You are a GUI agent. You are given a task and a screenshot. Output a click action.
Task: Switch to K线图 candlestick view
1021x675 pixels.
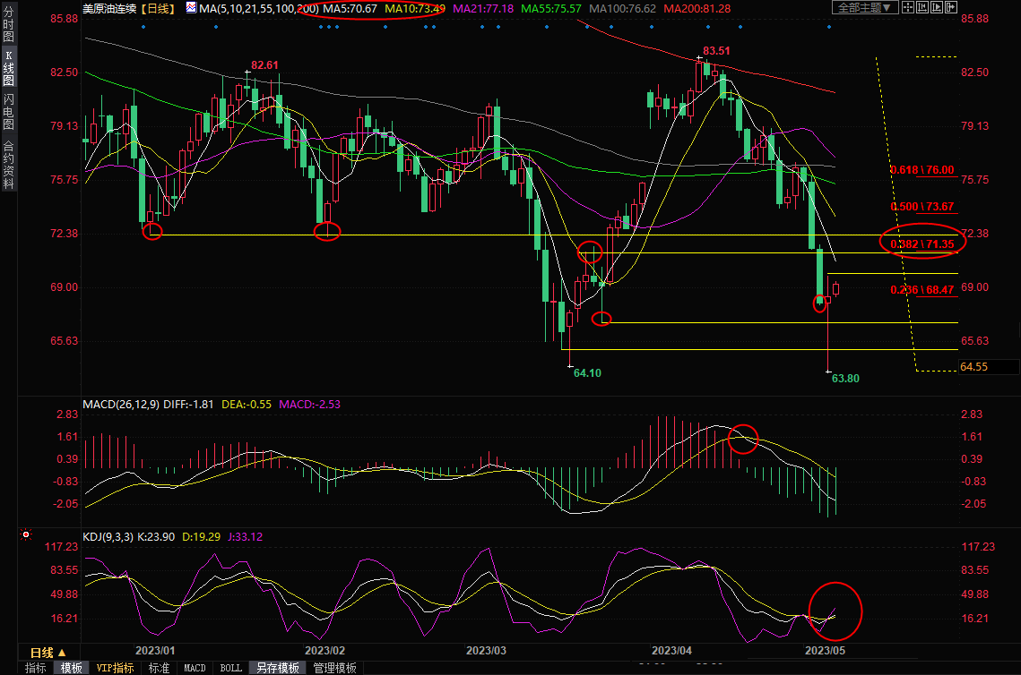pos(8,67)
